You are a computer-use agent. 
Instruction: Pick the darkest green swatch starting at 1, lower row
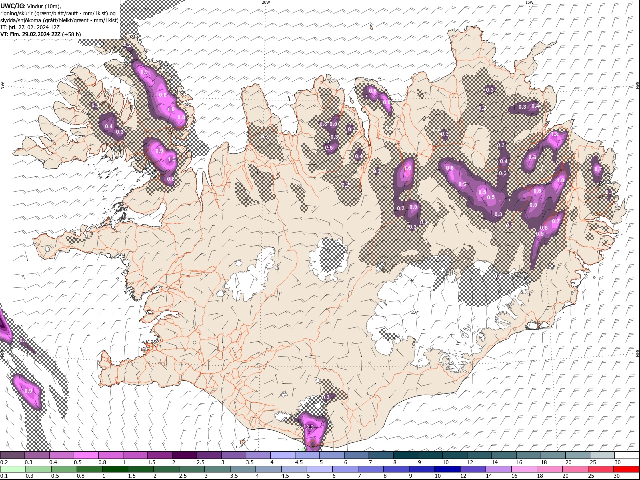point(115,469)
